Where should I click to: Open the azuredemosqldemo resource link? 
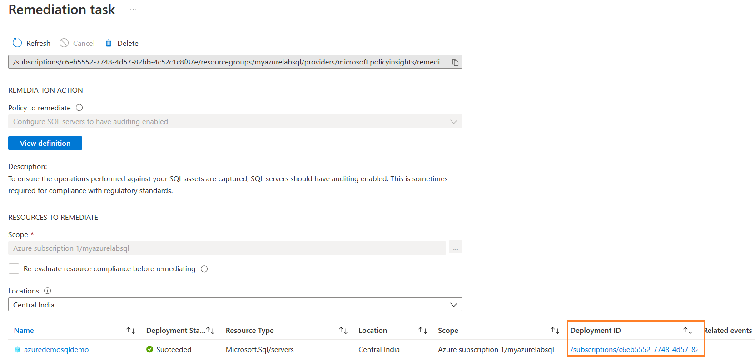coord(56,350)
